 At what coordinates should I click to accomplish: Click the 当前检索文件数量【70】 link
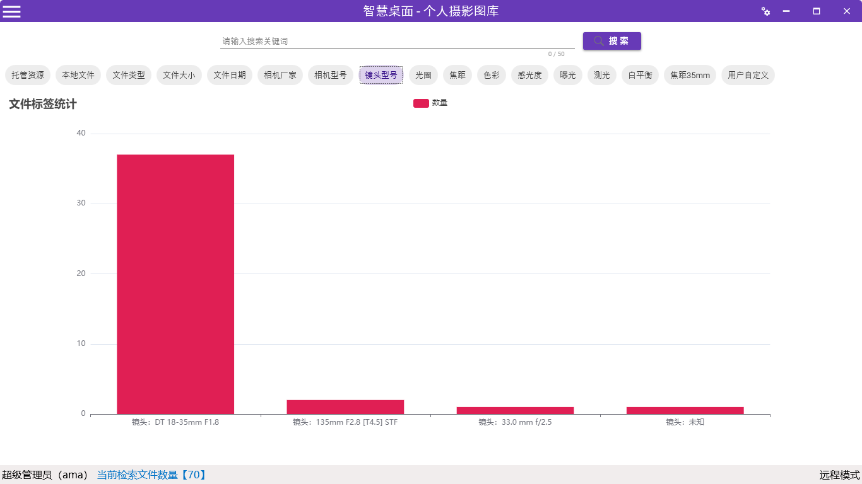click(151, 475)
